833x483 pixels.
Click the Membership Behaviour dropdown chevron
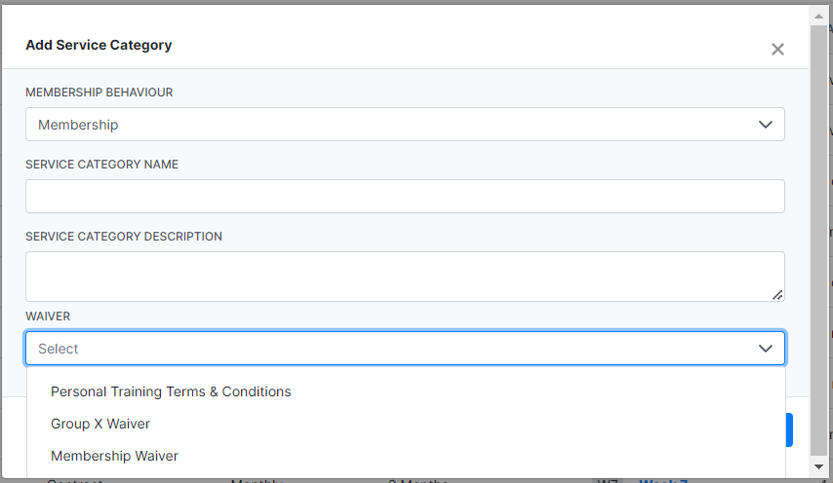click(766, 125)
